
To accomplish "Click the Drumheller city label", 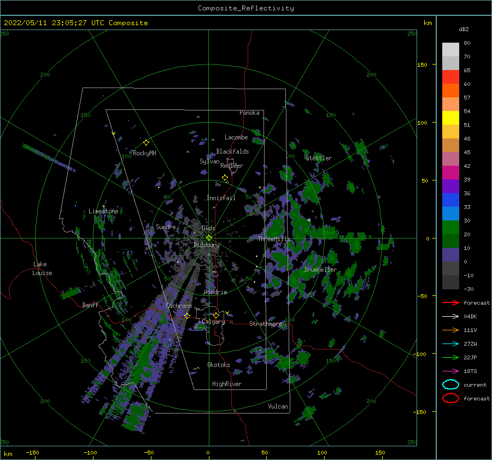I will tap(320, 270).
